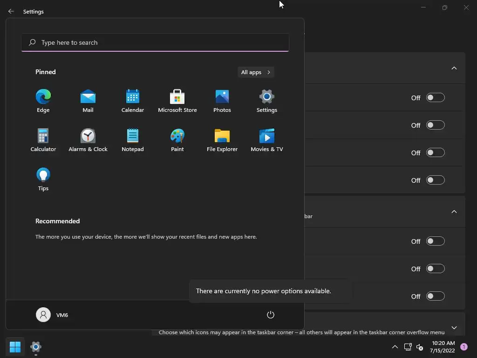Open Edge from pinned apps
This screenshot has height=358, width=477.
43,101
